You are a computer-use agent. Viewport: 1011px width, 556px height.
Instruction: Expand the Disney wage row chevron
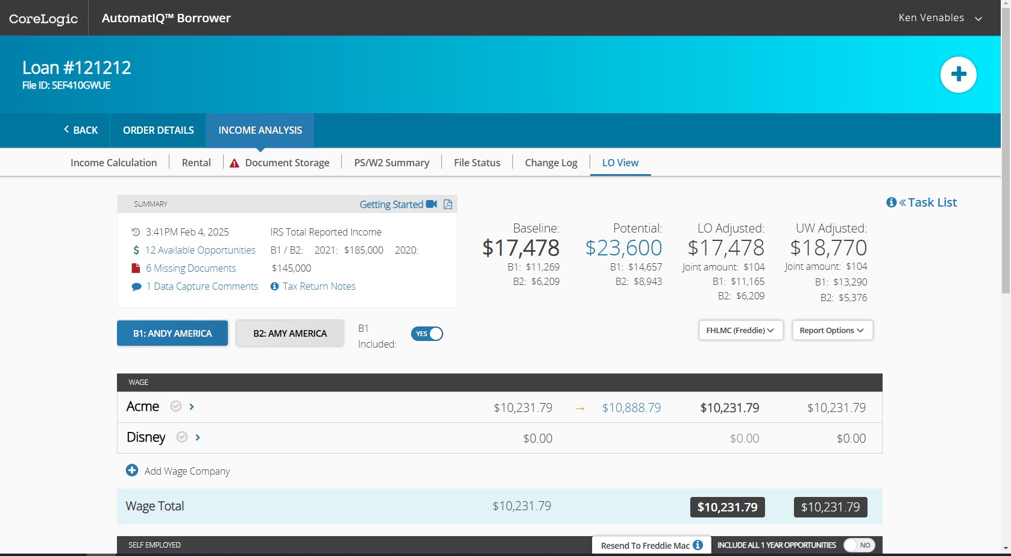[198, 437]
